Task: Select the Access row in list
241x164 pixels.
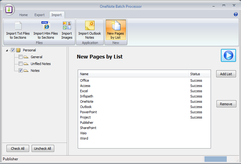Action: point(144,86)
